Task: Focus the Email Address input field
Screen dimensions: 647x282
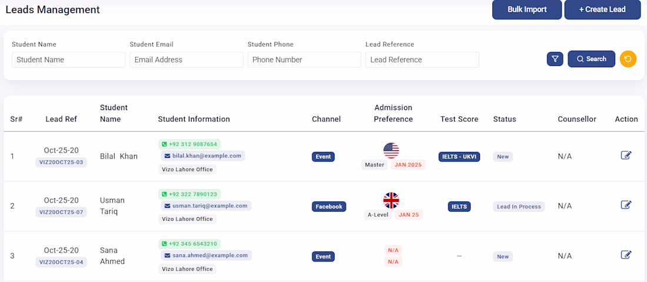Action: coord(186,59)
